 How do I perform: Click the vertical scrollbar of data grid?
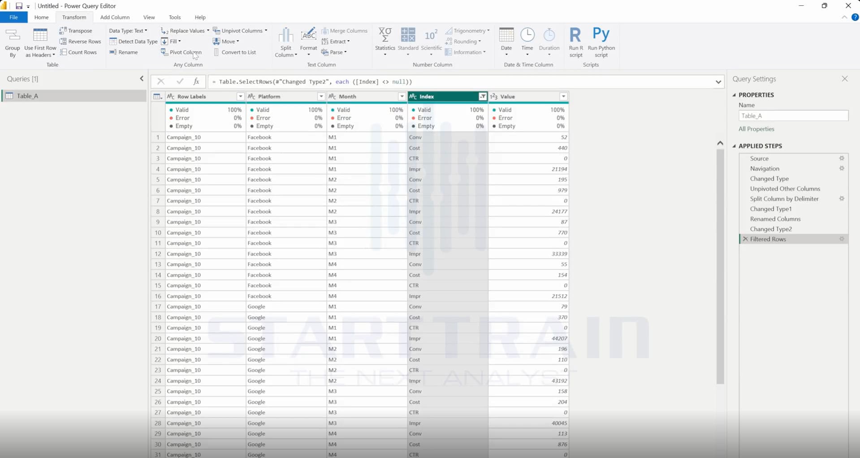click(x=720, y=266)
